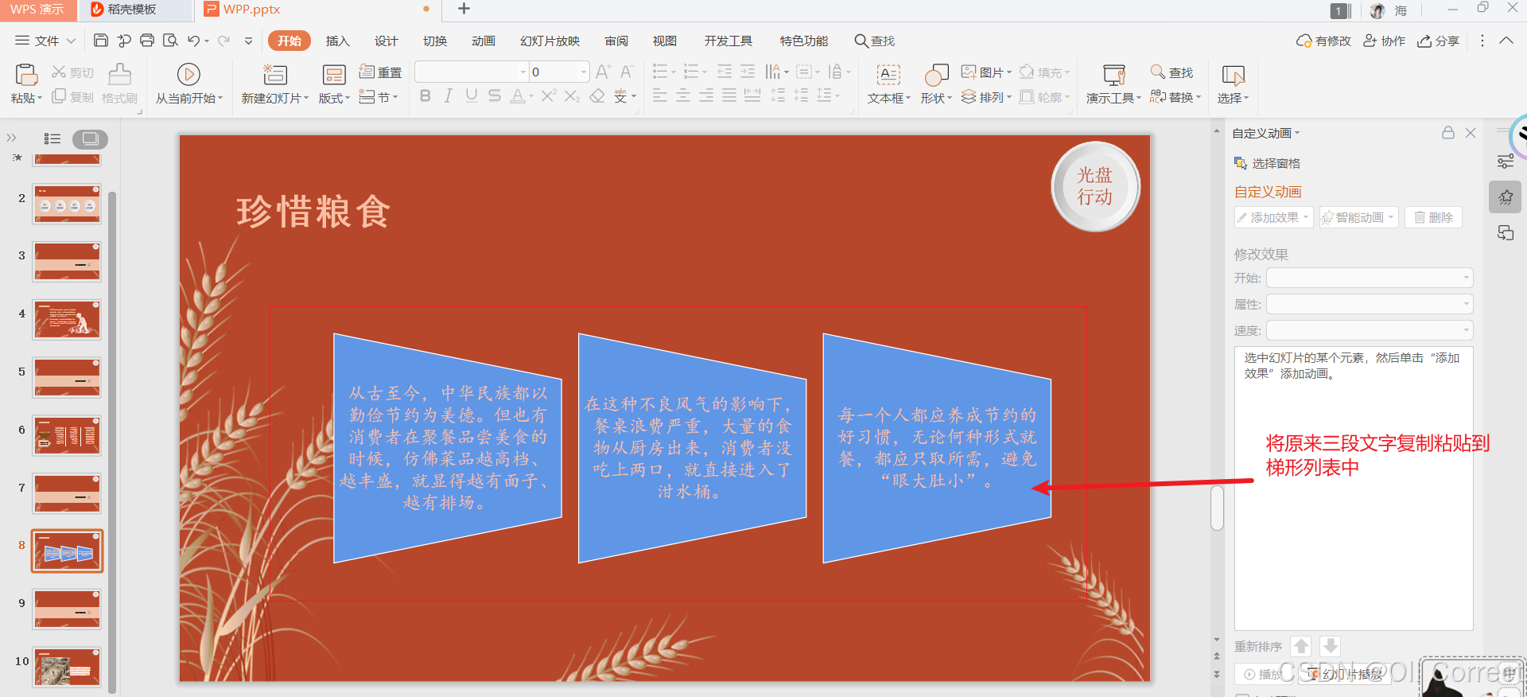Switch to thumbnail view in slide panel

point(90,138)
